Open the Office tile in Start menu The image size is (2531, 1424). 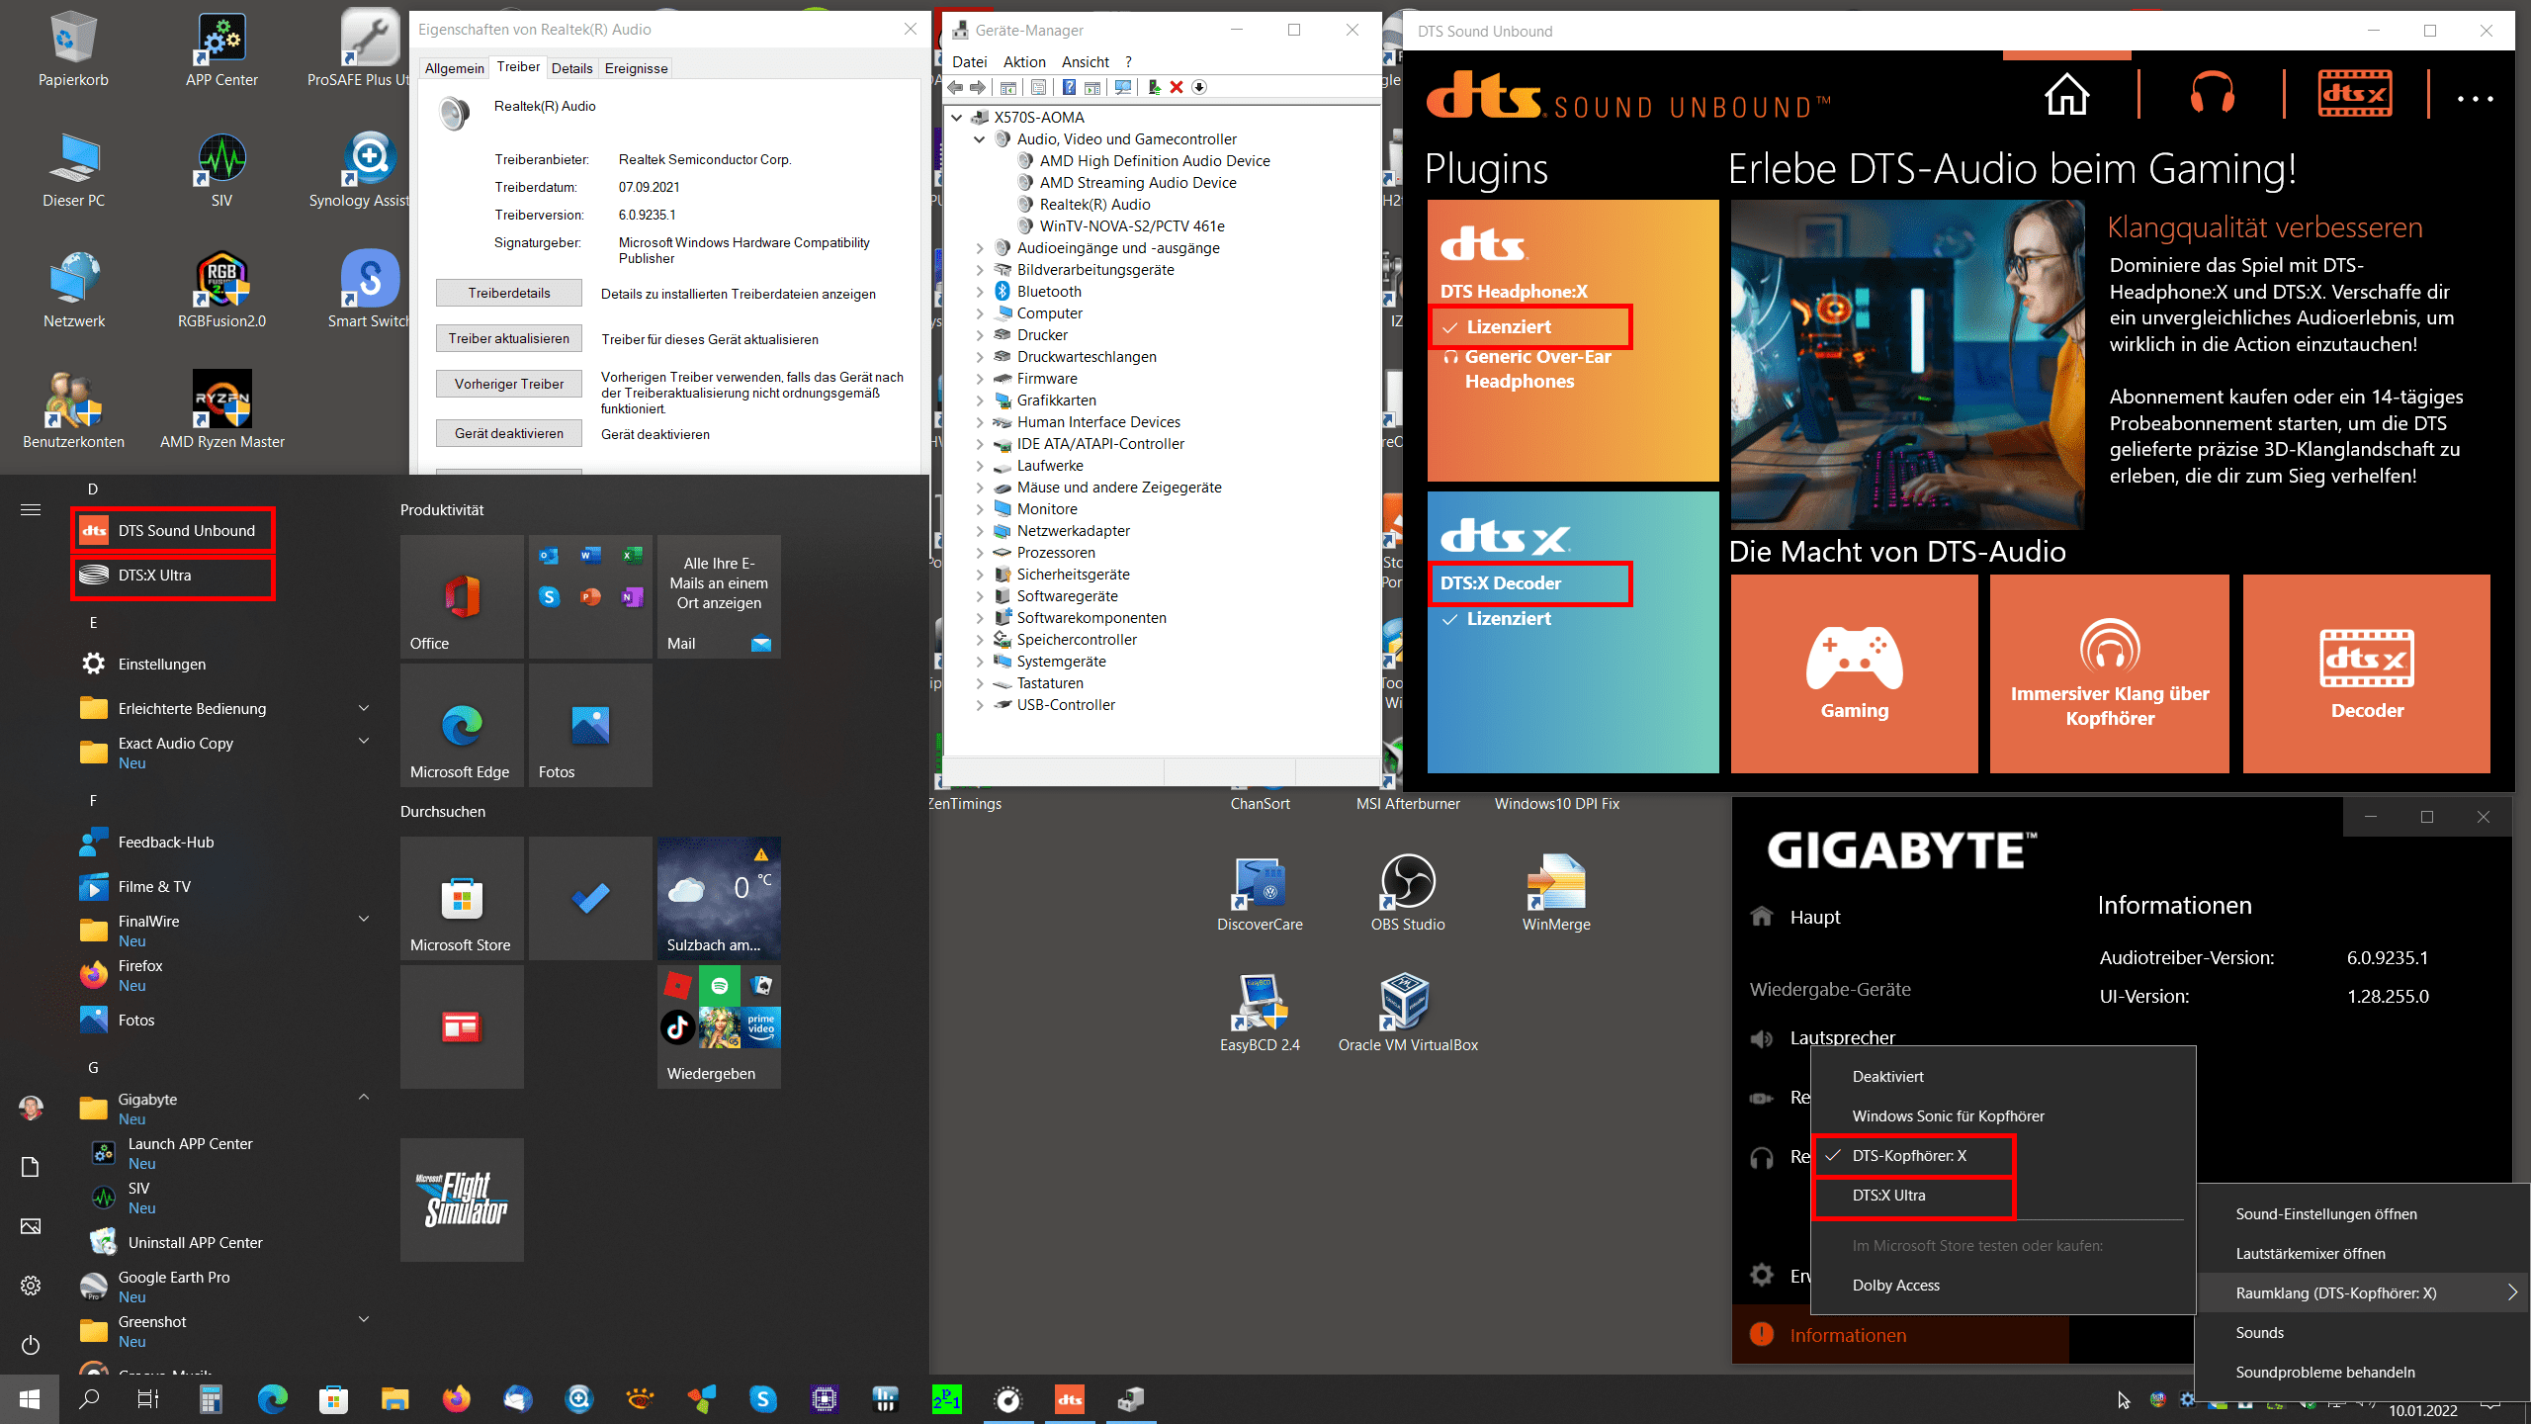coord(462,596)
